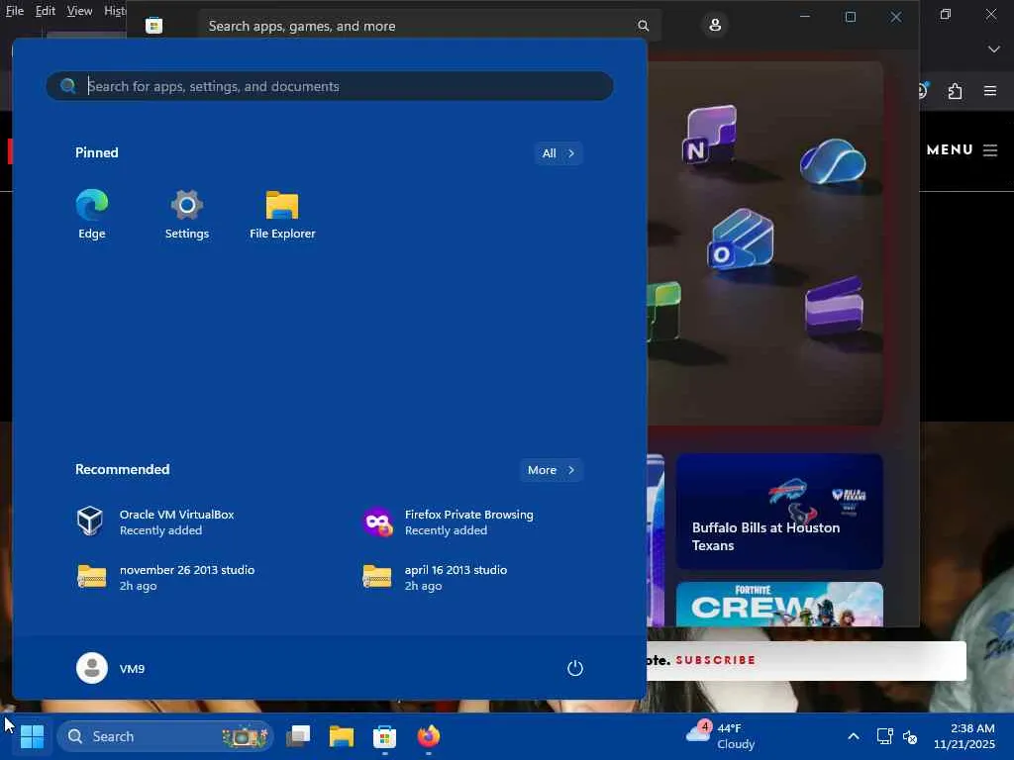This screenshot has width=1014, height=760.
Task: Launch Oracle VM VirtualBox from Recommended
Action: (155, 522)
